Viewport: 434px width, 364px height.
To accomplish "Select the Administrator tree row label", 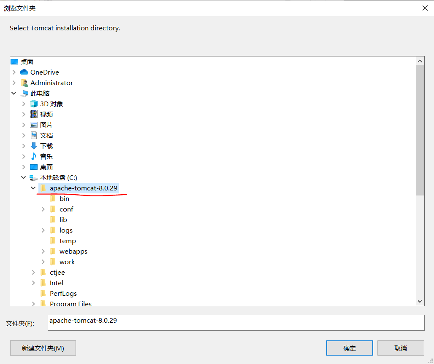I will [x=52, y=83].
